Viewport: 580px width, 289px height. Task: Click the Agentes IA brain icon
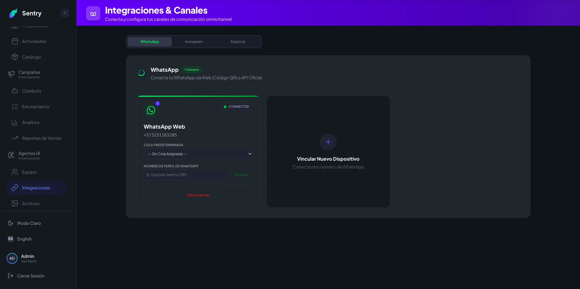(x=11, y=155)
